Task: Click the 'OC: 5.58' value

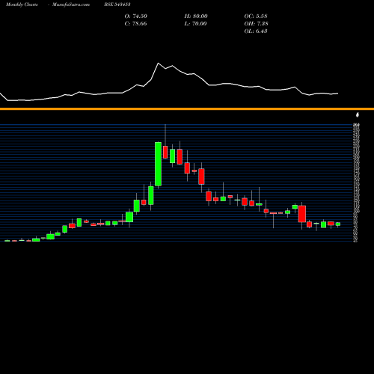Action: tap(256, 16)
